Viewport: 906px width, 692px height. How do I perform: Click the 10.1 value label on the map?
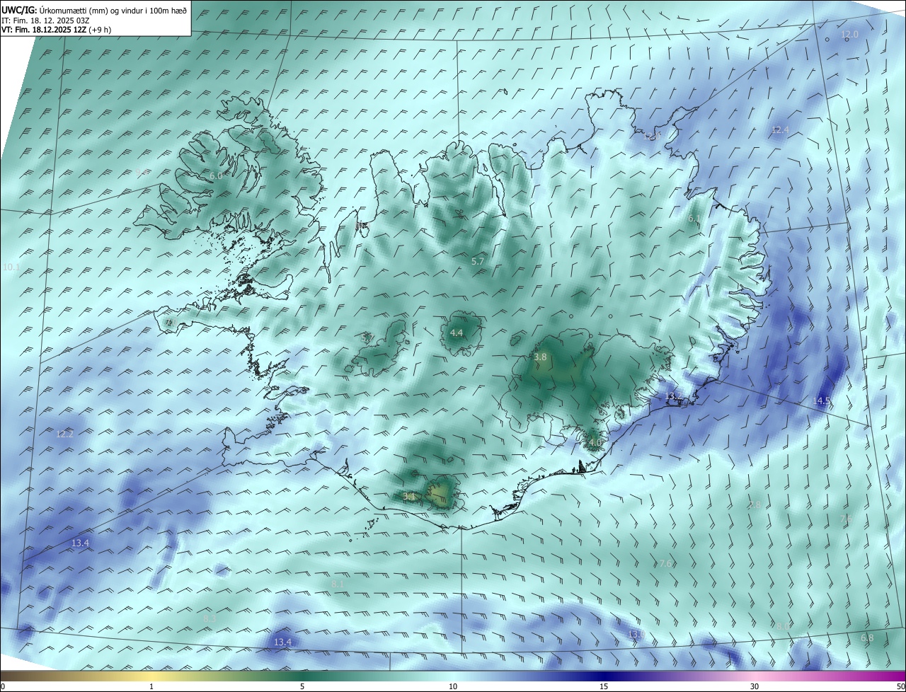click(x=12, y=267)
